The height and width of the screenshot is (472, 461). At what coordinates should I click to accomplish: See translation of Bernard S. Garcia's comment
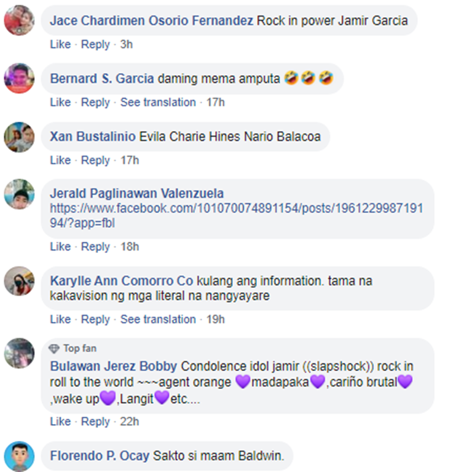tap(158, 102)
